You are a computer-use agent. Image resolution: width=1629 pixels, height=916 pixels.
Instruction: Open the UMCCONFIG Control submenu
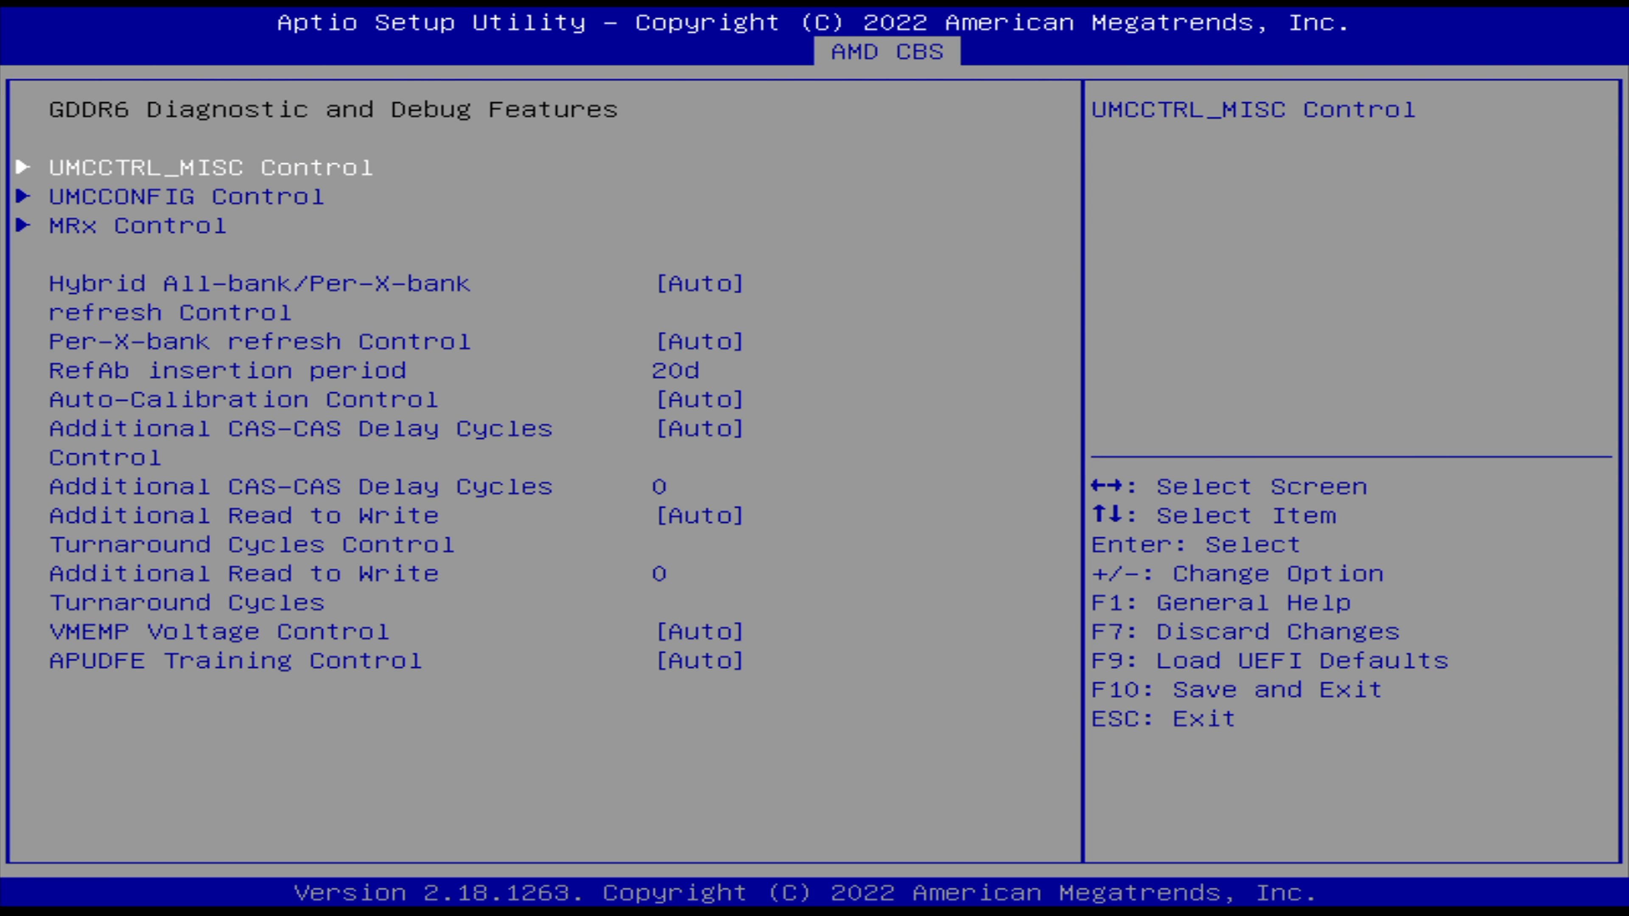click(187, 197)
